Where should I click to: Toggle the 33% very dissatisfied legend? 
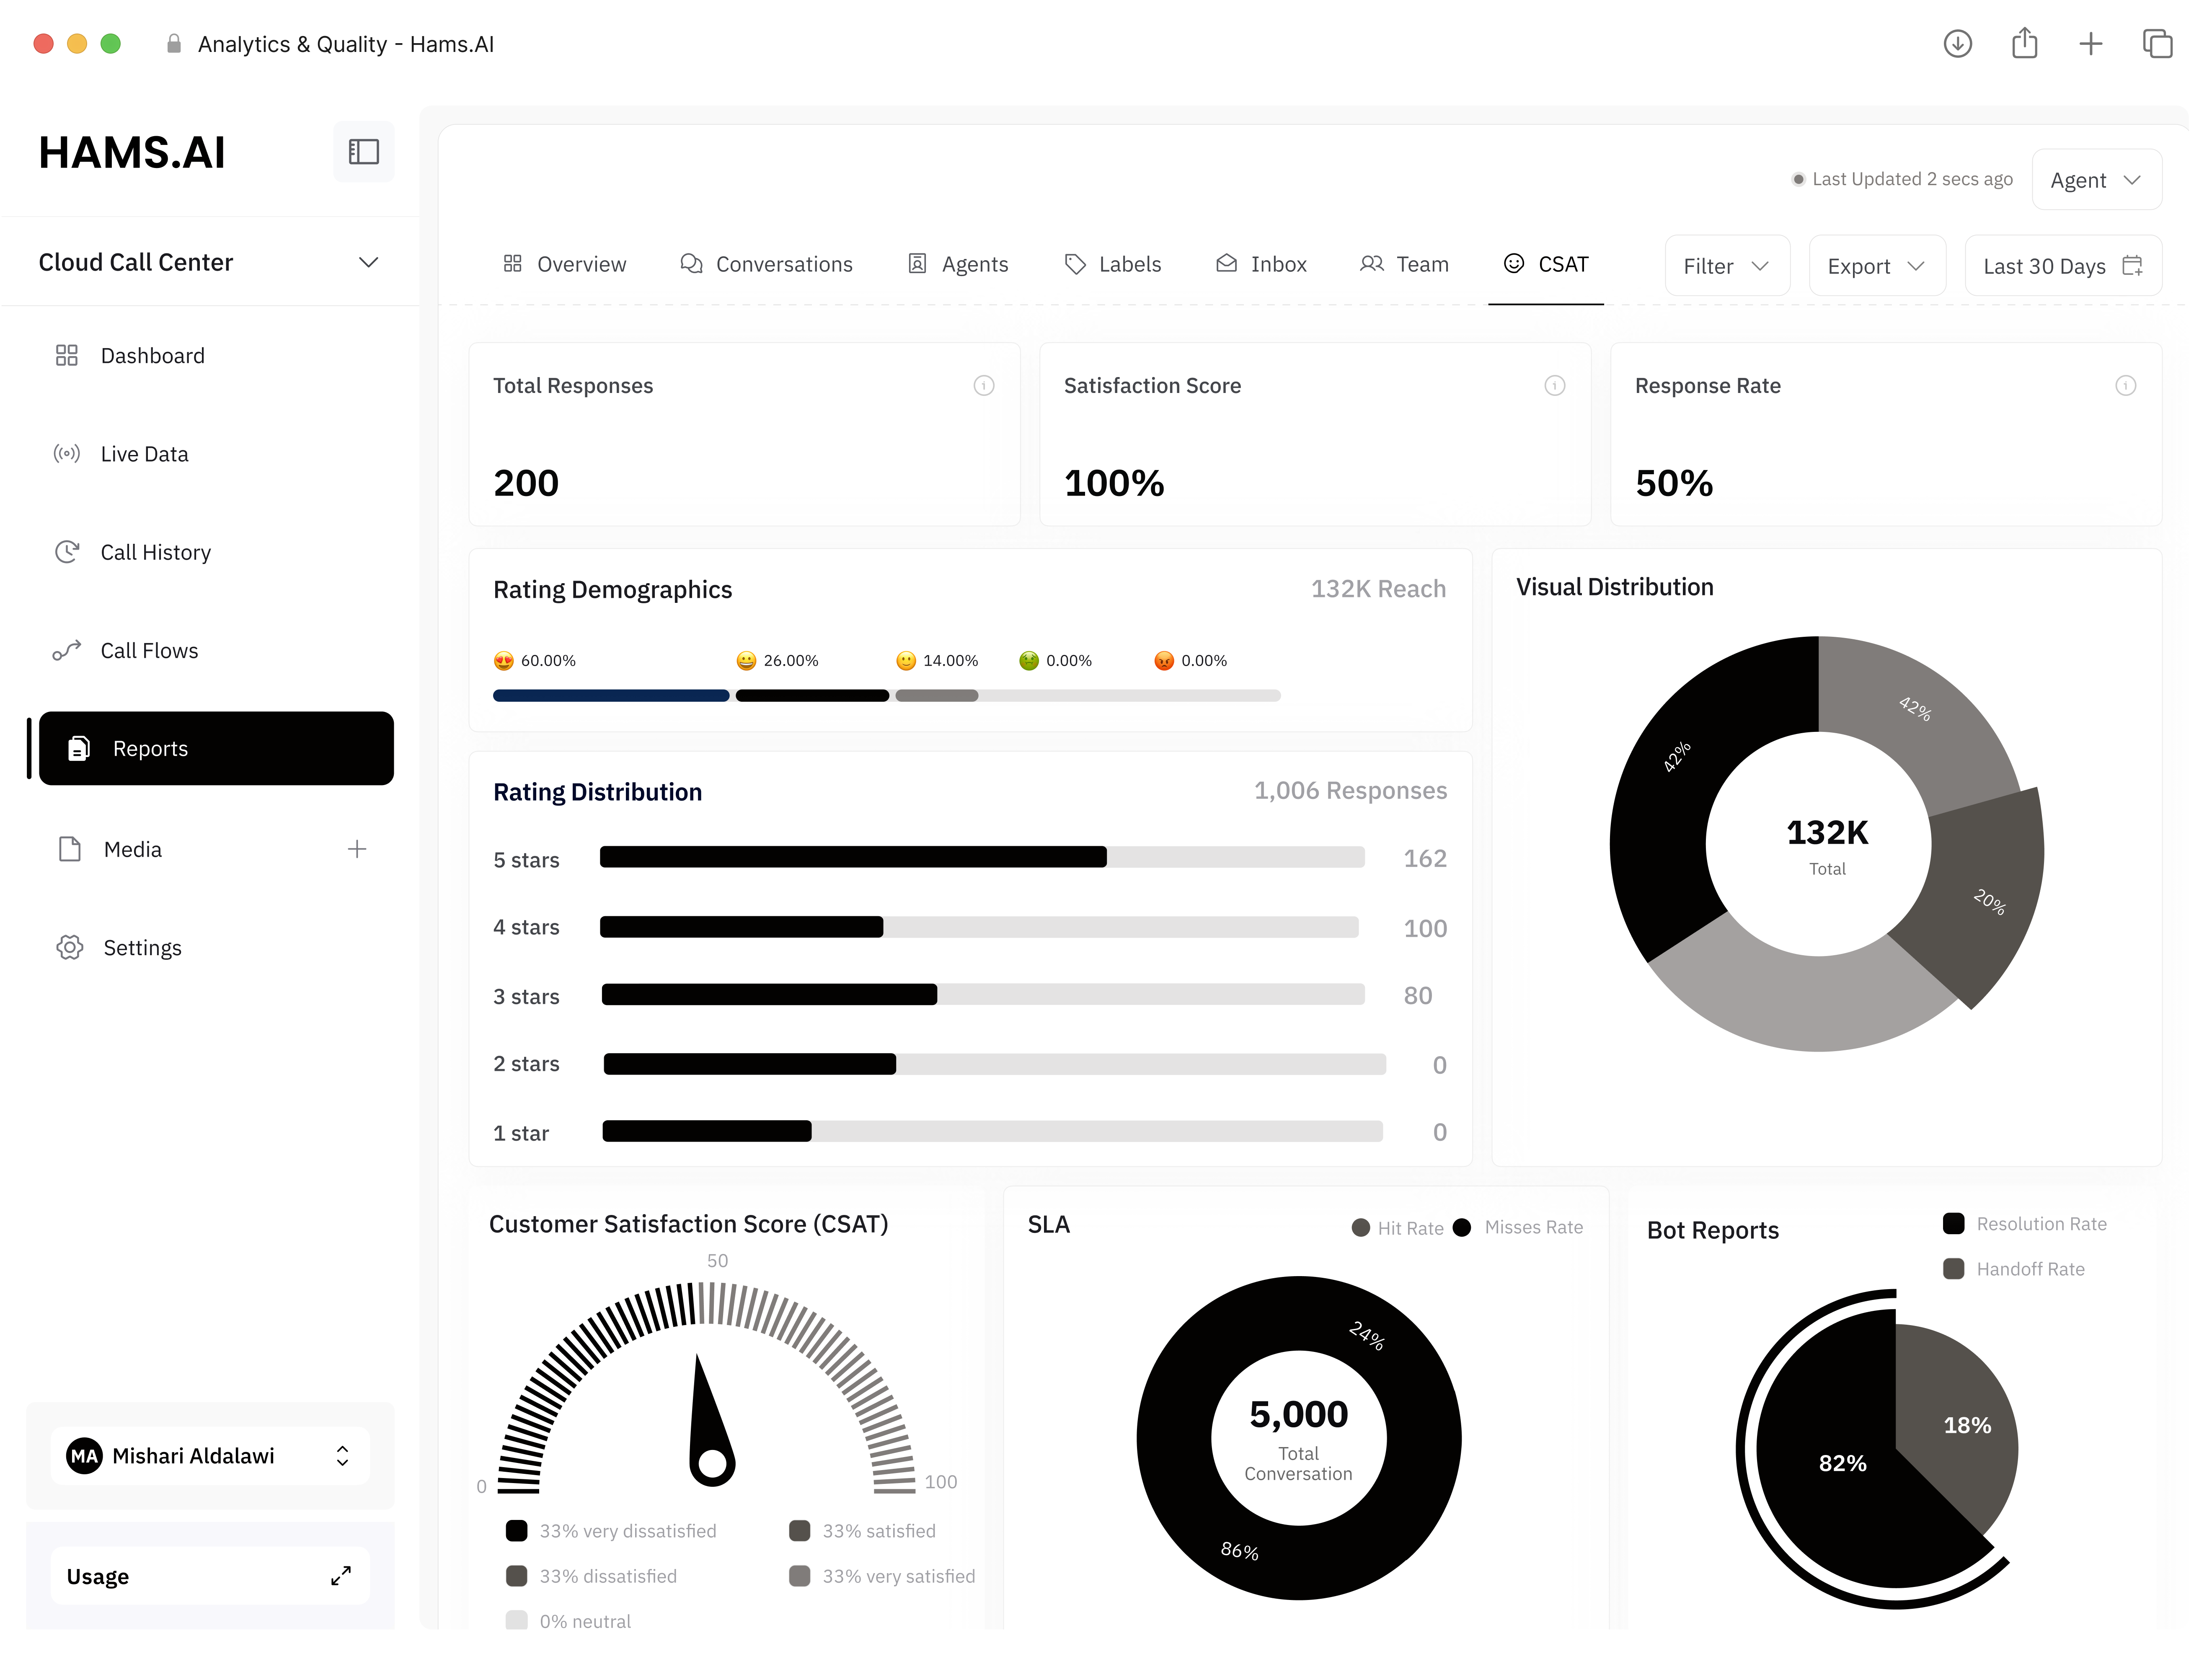[x=611, y=1531]
